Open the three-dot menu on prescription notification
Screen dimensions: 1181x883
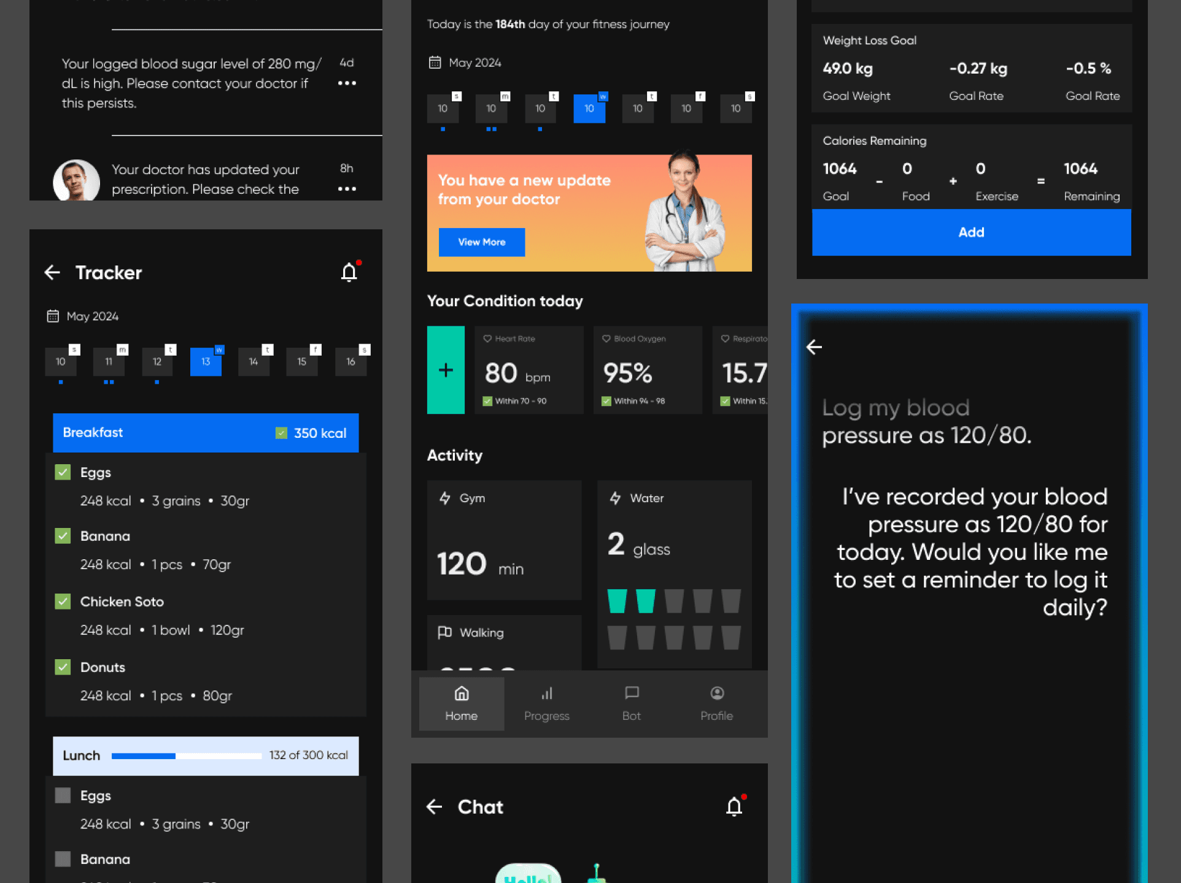347,189
